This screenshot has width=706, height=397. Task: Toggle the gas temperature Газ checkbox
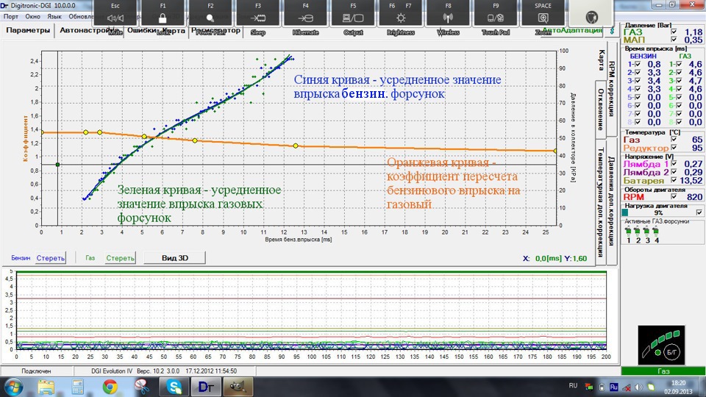coord(674,140)
